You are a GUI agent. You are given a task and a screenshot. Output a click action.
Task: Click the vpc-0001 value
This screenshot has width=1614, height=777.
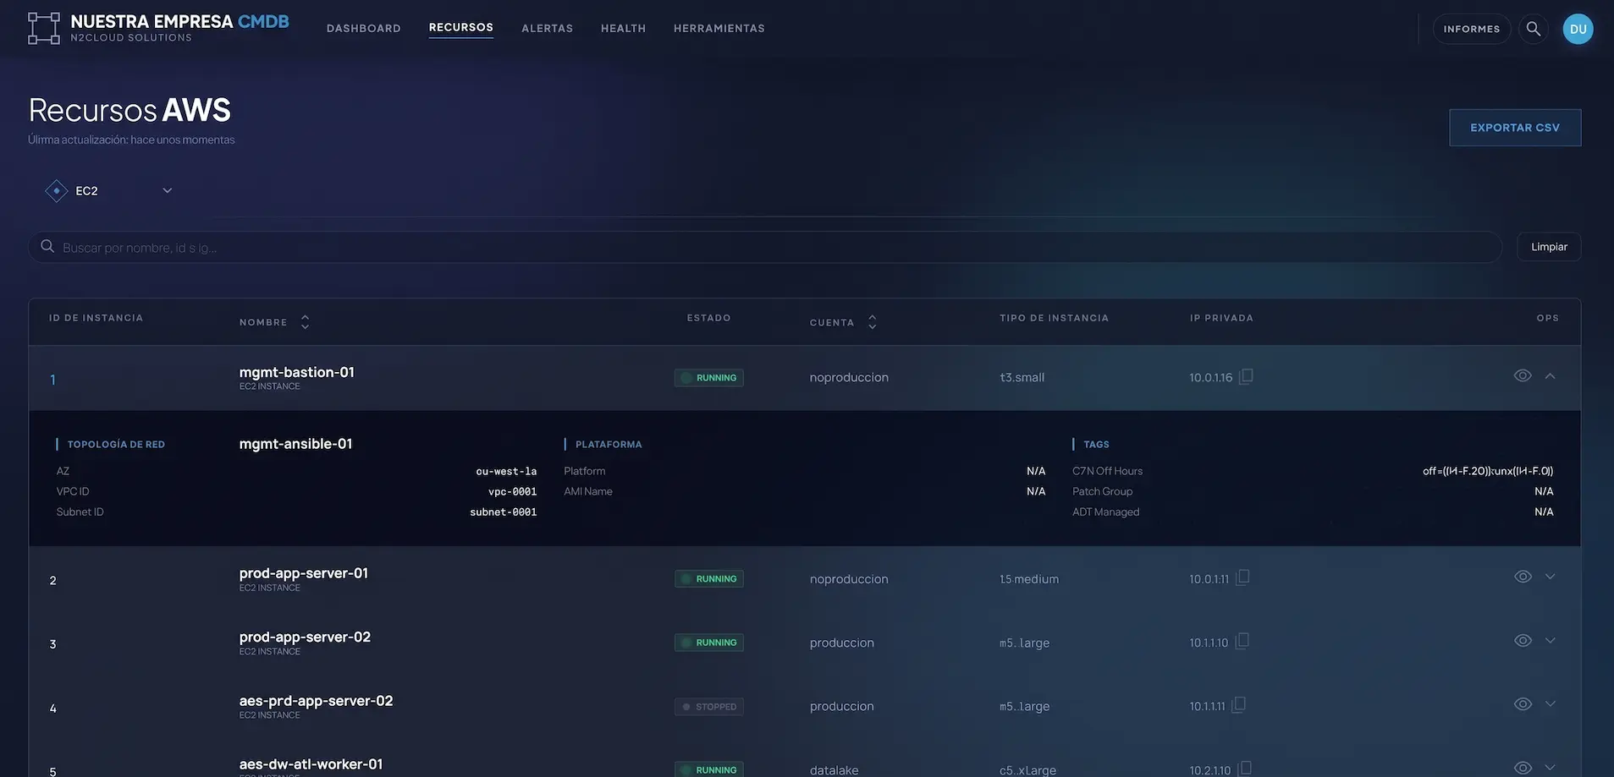coord(512,492)
